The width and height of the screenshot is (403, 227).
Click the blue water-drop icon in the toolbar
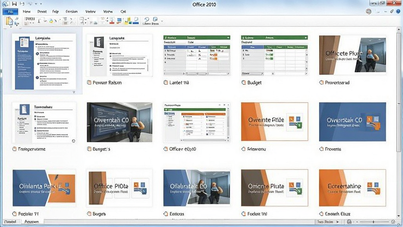51,21
